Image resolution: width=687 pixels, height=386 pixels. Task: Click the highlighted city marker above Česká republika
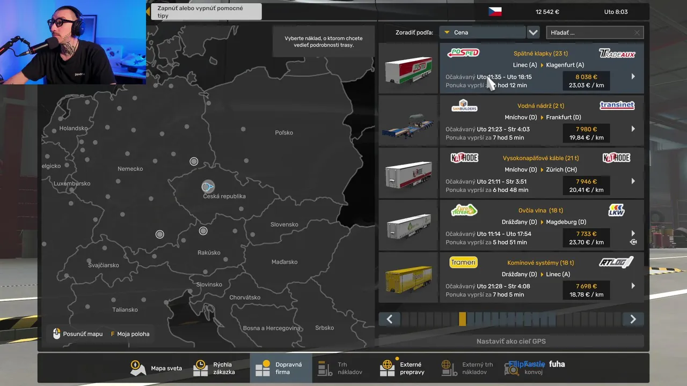194,161
